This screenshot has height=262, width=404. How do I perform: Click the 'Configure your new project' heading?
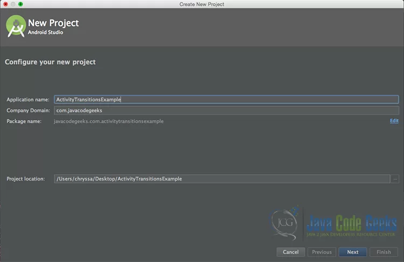[x=50, y=62]
